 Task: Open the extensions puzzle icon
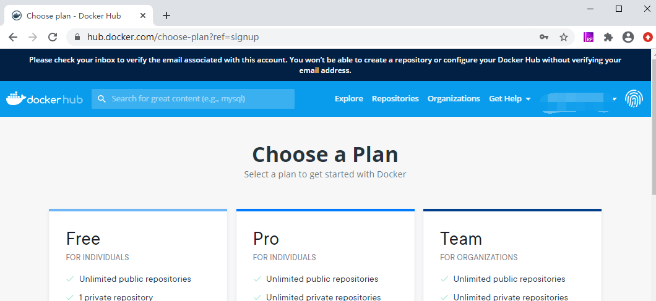[x=608, y=37]
